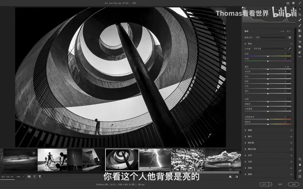
Task: Click the filmstrip sort icon
Action: click(35, 177)
